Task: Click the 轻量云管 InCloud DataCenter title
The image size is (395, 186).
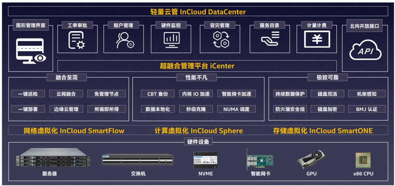Action: tap(198, 12)
